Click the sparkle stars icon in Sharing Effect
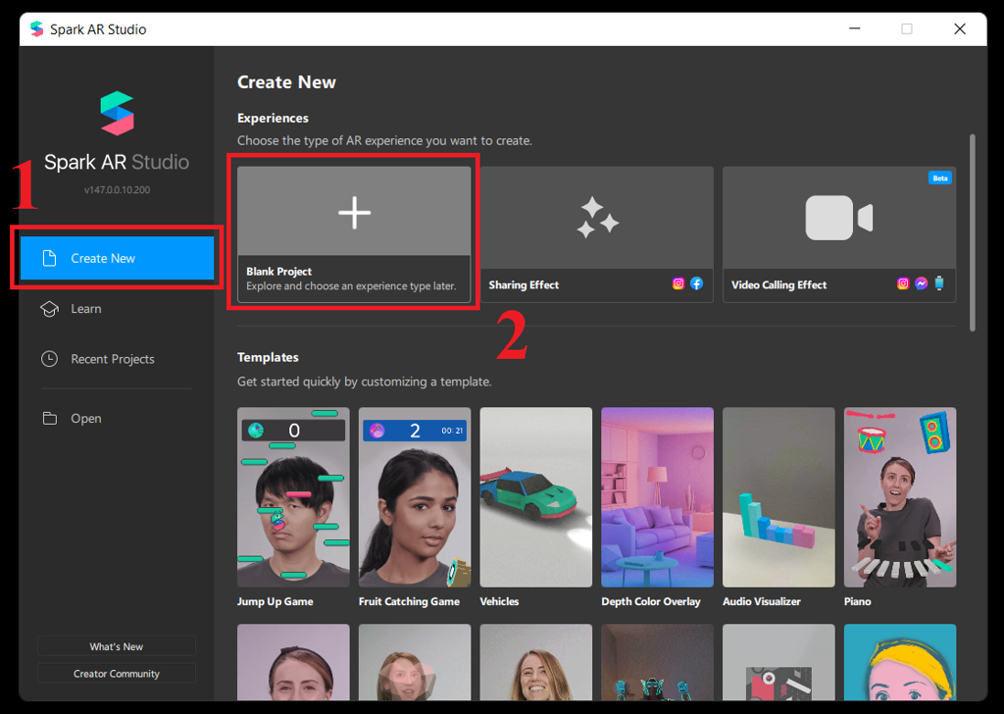Image resolution: width=1004 pixels, height=714 pixels. point(597,218)
